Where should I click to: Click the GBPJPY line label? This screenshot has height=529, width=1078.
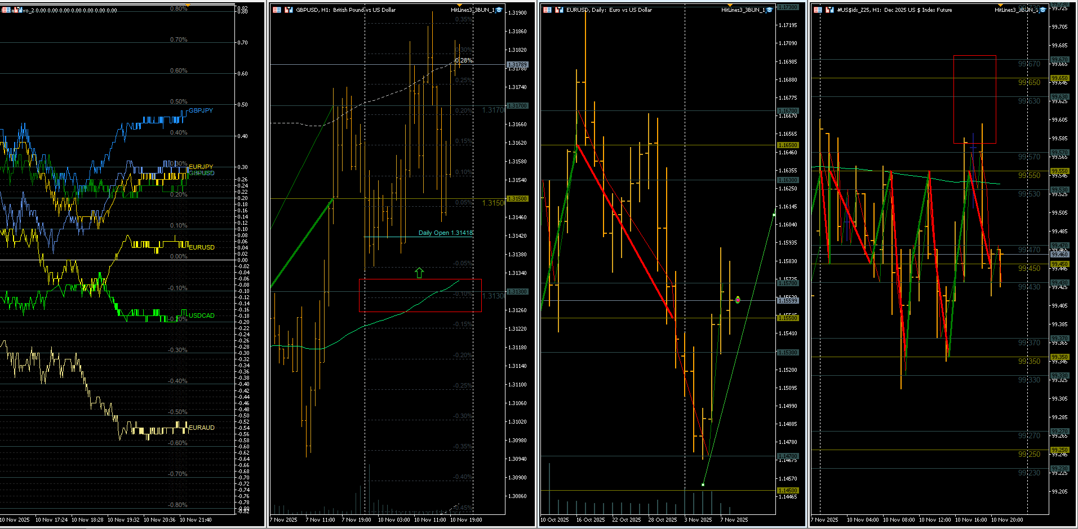[201, 110]
